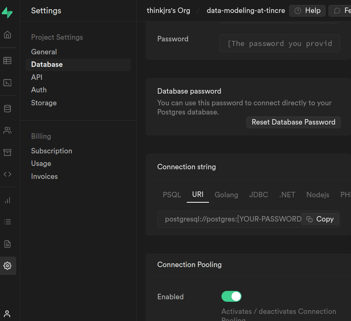This screenshot has height=321, width=351.
Task: Select the Golang connection string tab
Action: tap(226, 195)
